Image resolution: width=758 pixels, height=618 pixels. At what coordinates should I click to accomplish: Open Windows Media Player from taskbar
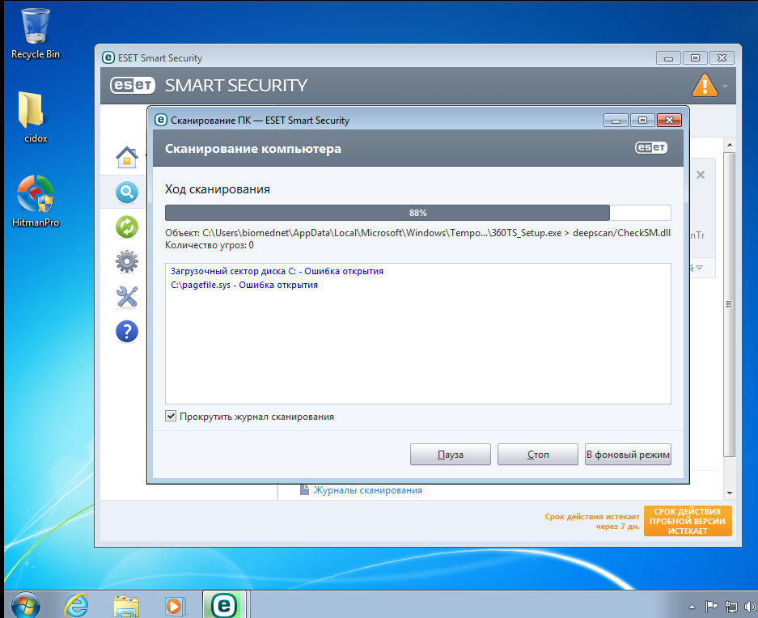[x=175, y=606]
